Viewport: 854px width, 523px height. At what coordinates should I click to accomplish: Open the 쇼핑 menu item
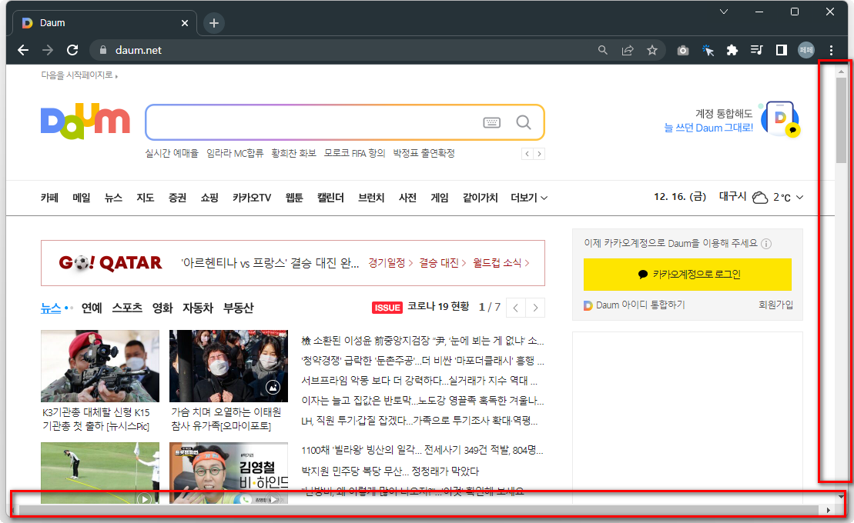point(209,198)
